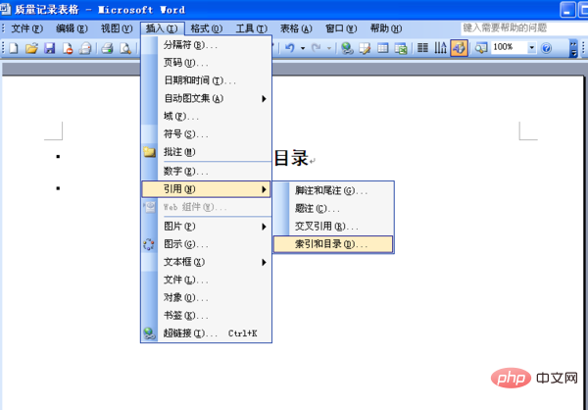Expand the 图片 (Picture) submenu
588x410 pixels.
(206, 226)
